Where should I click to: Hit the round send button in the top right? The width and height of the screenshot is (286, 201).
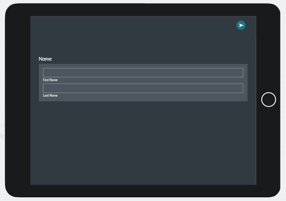(x=241, y=26)
